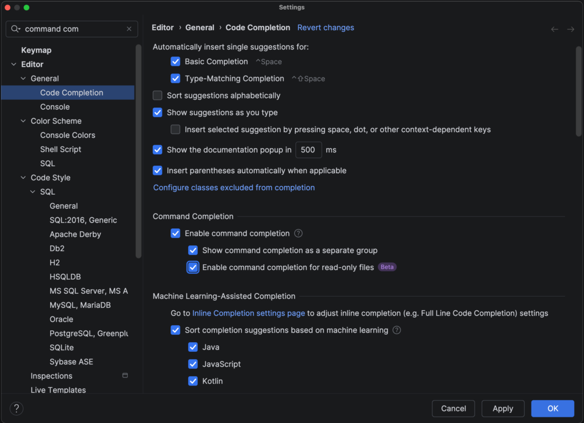Click the documentation popup delay field
The width and height of the screenshot is (584, 423).
click(309, 150)
